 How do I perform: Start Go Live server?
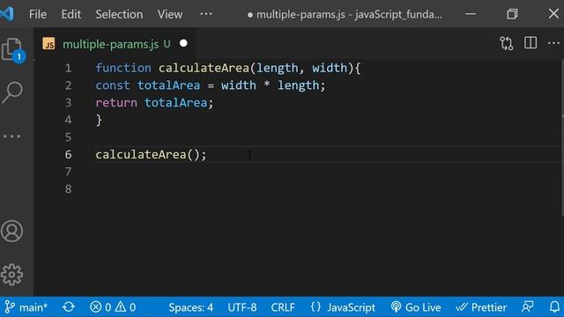point(415,307)
